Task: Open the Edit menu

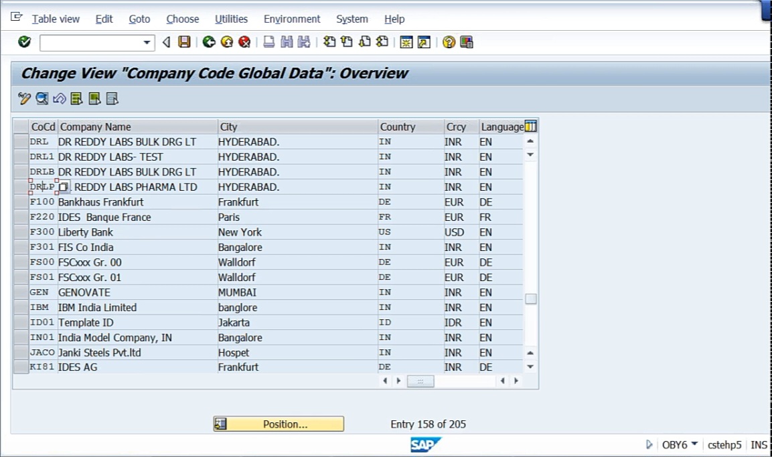Action: coord(104,19)
